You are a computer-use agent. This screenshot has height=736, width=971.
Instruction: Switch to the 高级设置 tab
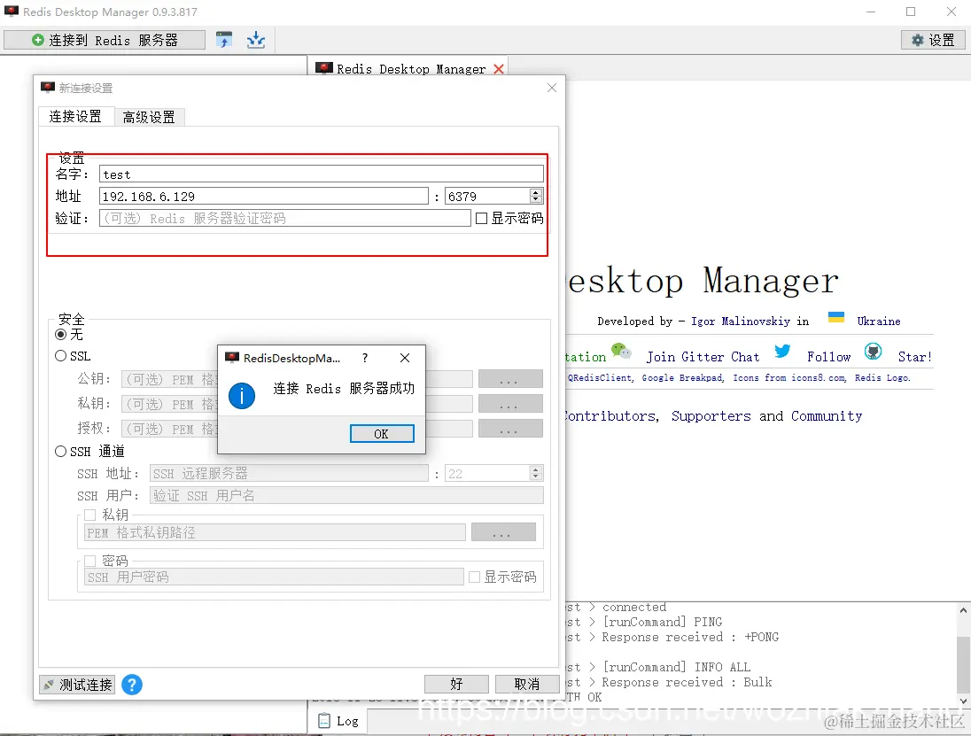click(149, 117)
